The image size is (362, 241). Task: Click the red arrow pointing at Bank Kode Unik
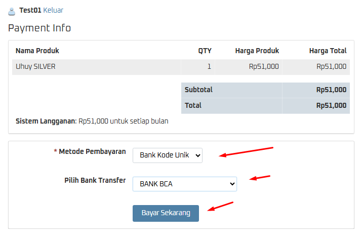point(247,152)
